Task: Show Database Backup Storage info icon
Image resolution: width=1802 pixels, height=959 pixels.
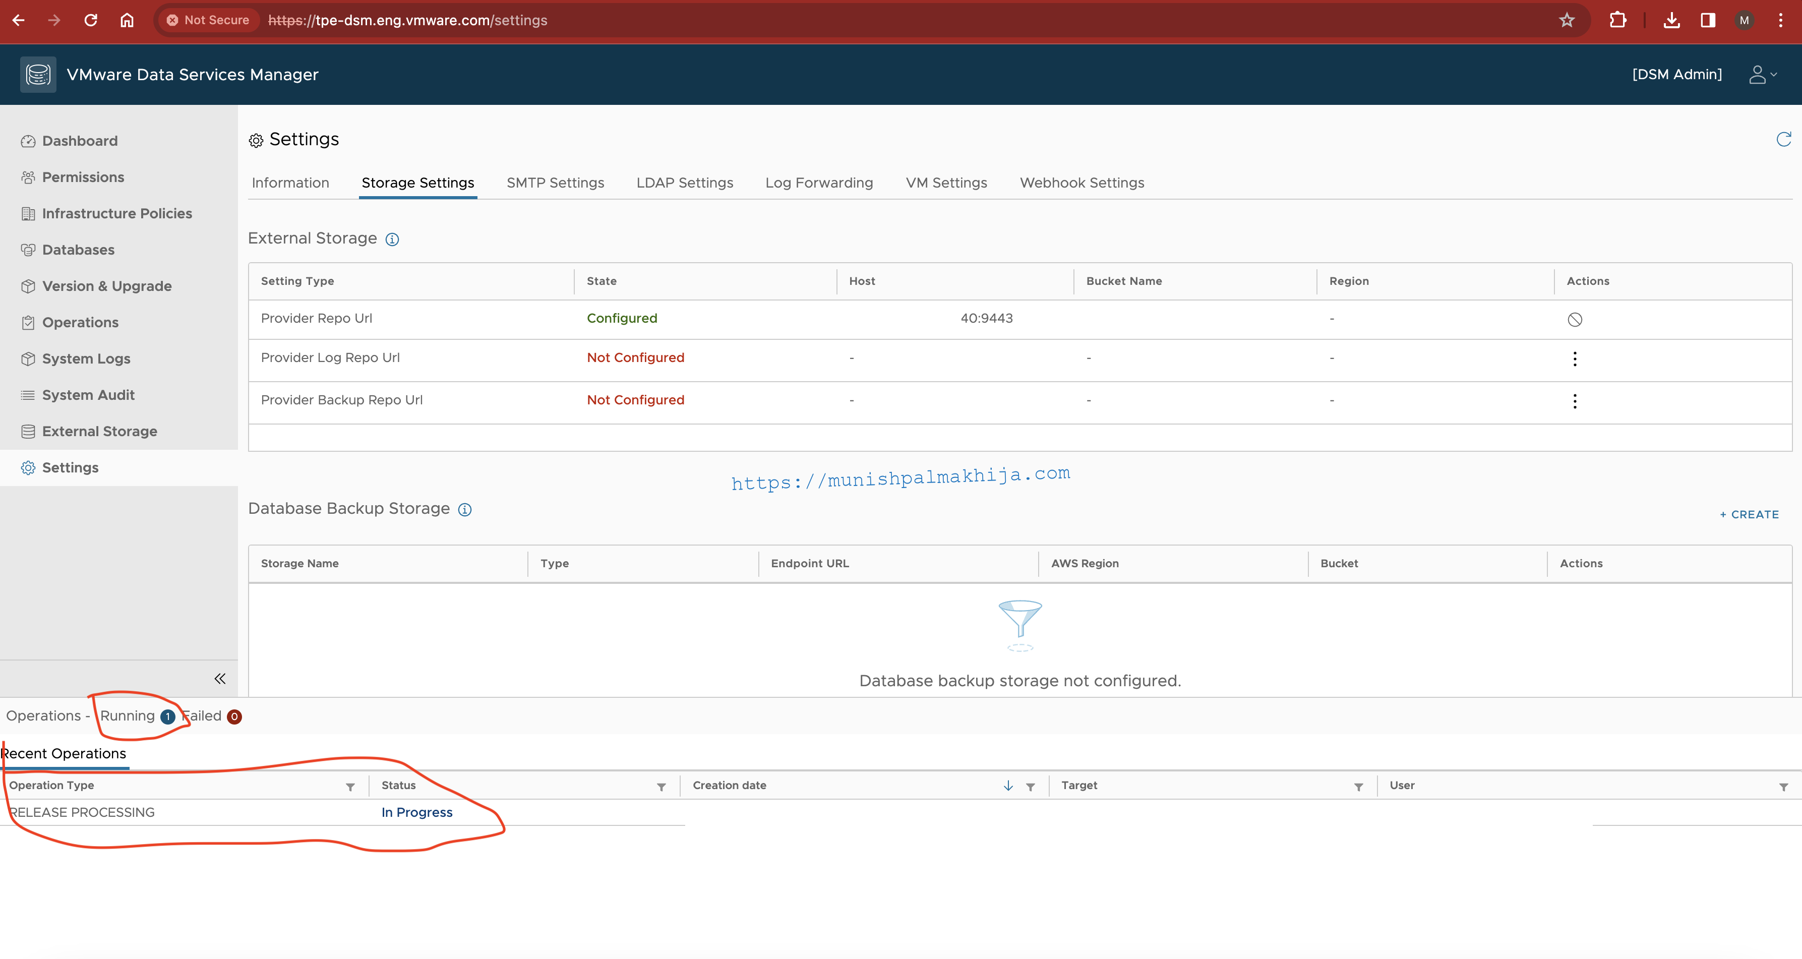Action: click(x=464, y=509)
